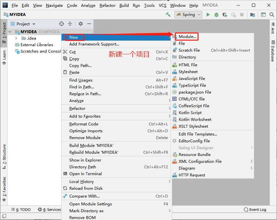Select Cut in context menu

pos(116,52)
